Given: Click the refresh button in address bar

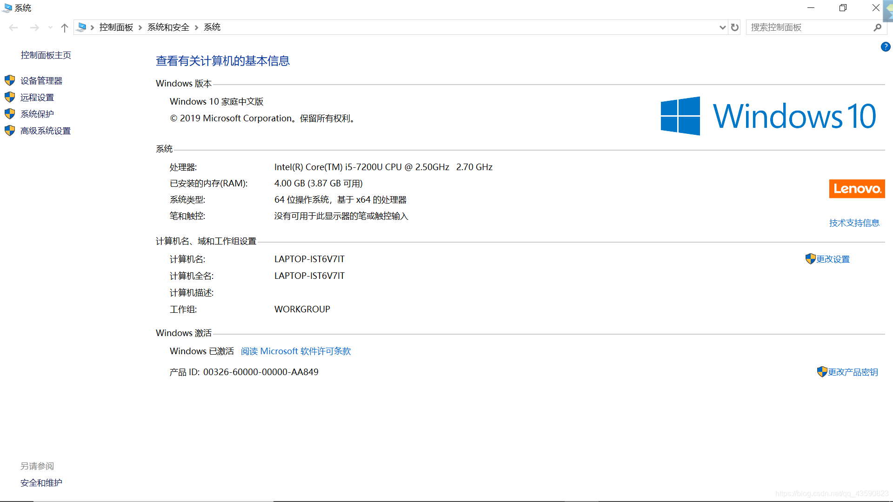Looking at the screenshot, I should click(x=735, y=27).
